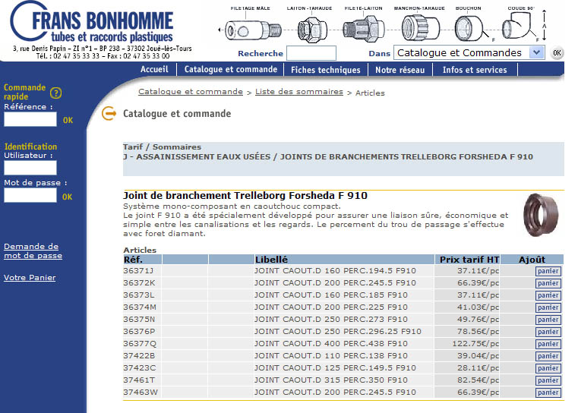Open Demande de mot de passe link
The image size is (578, 413).
[x=33, y=251]
